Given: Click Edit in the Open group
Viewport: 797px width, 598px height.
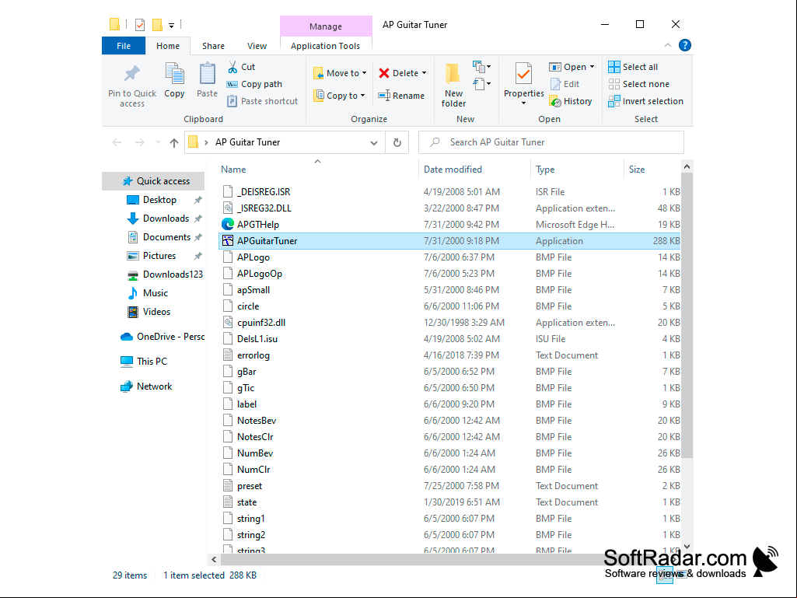Looking at the screenshot, I should [565, 84].
